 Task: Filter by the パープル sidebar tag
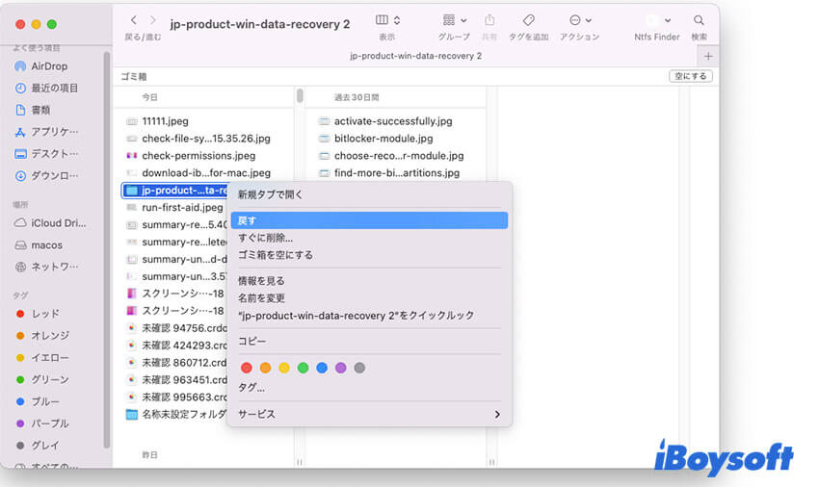42,423
